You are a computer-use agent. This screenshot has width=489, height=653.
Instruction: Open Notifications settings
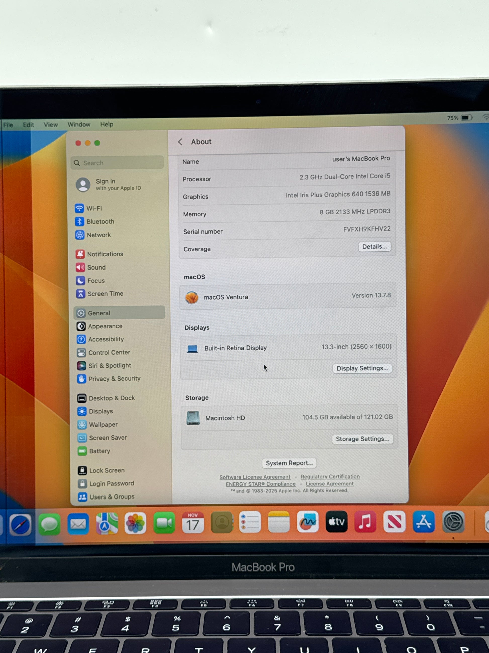point(105,254)
